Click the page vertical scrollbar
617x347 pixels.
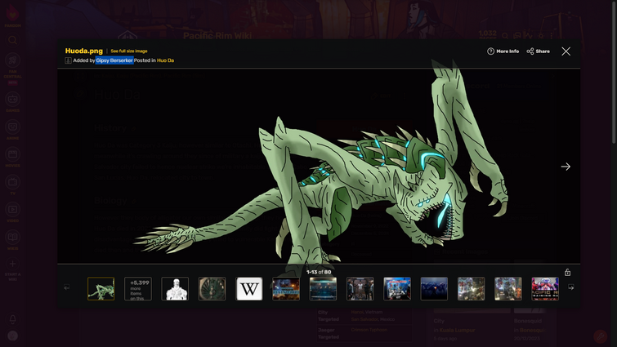tap(615, 73)
